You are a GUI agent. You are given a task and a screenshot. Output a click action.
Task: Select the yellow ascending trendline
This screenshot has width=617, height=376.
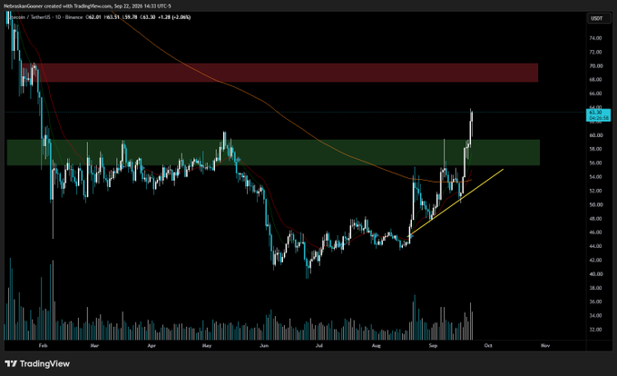pos(456,202)
